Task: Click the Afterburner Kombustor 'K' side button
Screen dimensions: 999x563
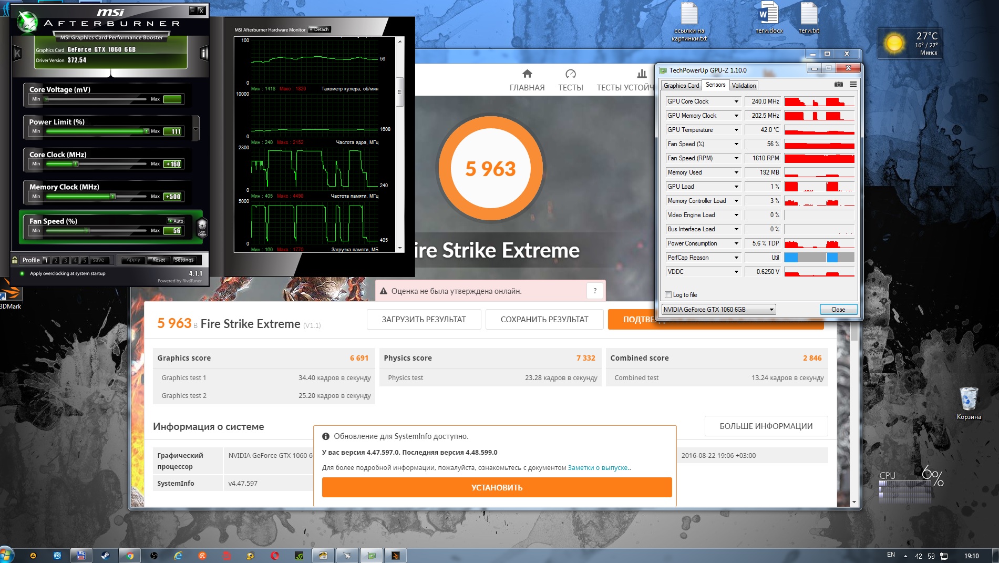Action: 17,53
